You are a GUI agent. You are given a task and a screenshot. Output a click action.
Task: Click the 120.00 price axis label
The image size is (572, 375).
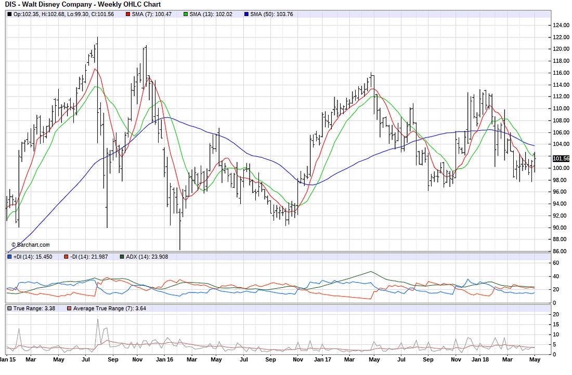tap(561, 49)
